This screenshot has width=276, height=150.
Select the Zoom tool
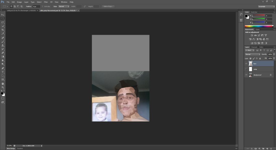point(3,87)
